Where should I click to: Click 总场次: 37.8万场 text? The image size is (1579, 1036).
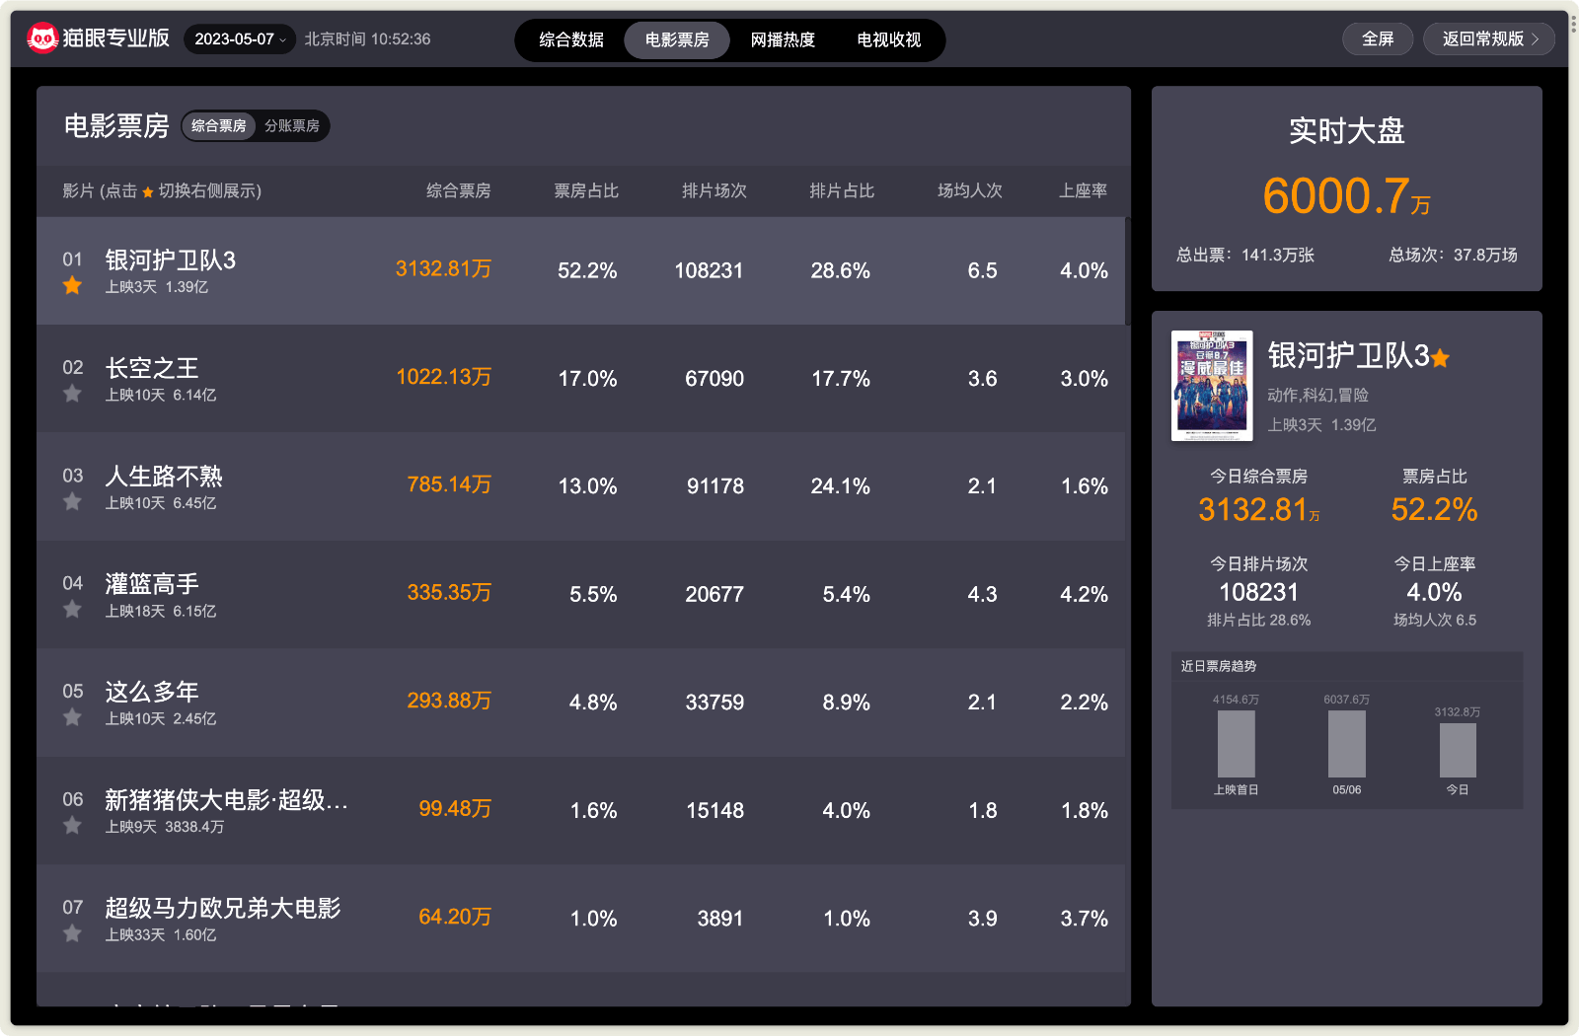click(x=1454, y=255)
